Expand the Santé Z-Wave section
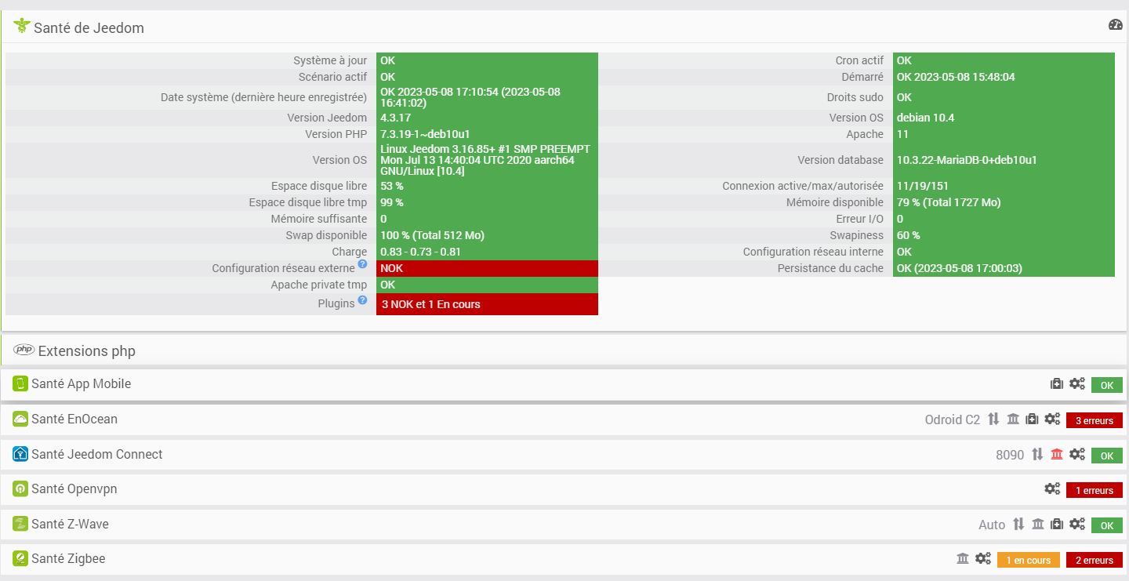This screenshot has height=581, width=1129. [70, 524]
